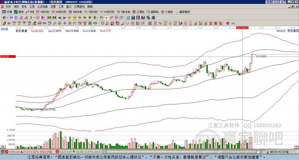
Task: Click the 600422 昆药集团 stock label
Action: [287, 31]
